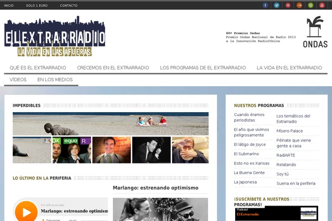Image resolution: width=332 pixels, height=221 pixels.
Task: Open Solo 1 Euro page
Action: click(x=37, y=6)
